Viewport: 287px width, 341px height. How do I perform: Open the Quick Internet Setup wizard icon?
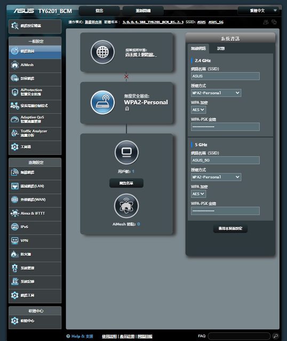tap(15, 26)
